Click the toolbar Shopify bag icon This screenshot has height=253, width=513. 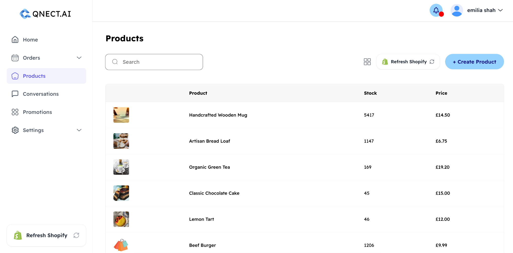[x=385, y=61]
